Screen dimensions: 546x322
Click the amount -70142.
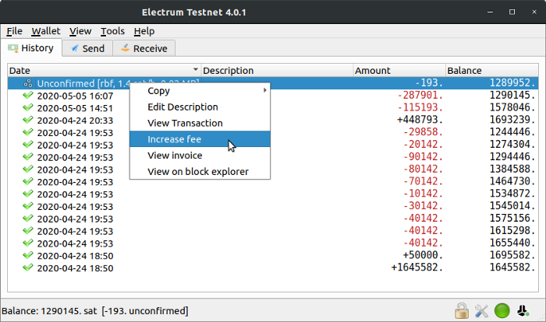tap(423, 181)
